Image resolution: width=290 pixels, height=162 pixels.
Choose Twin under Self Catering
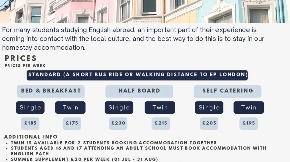coord(248,107)
